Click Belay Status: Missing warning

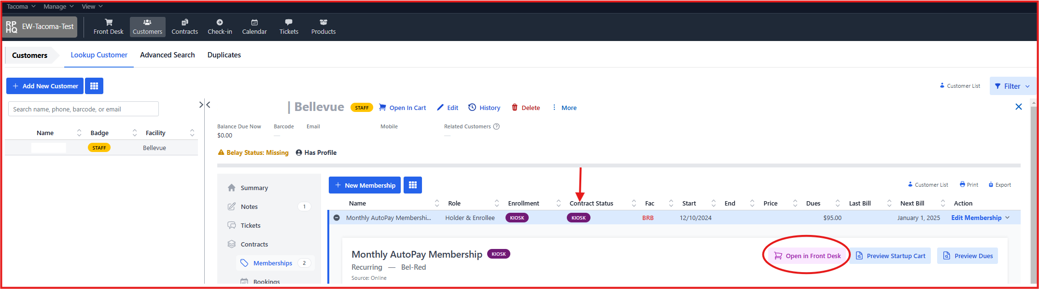(x=253, y=152)
